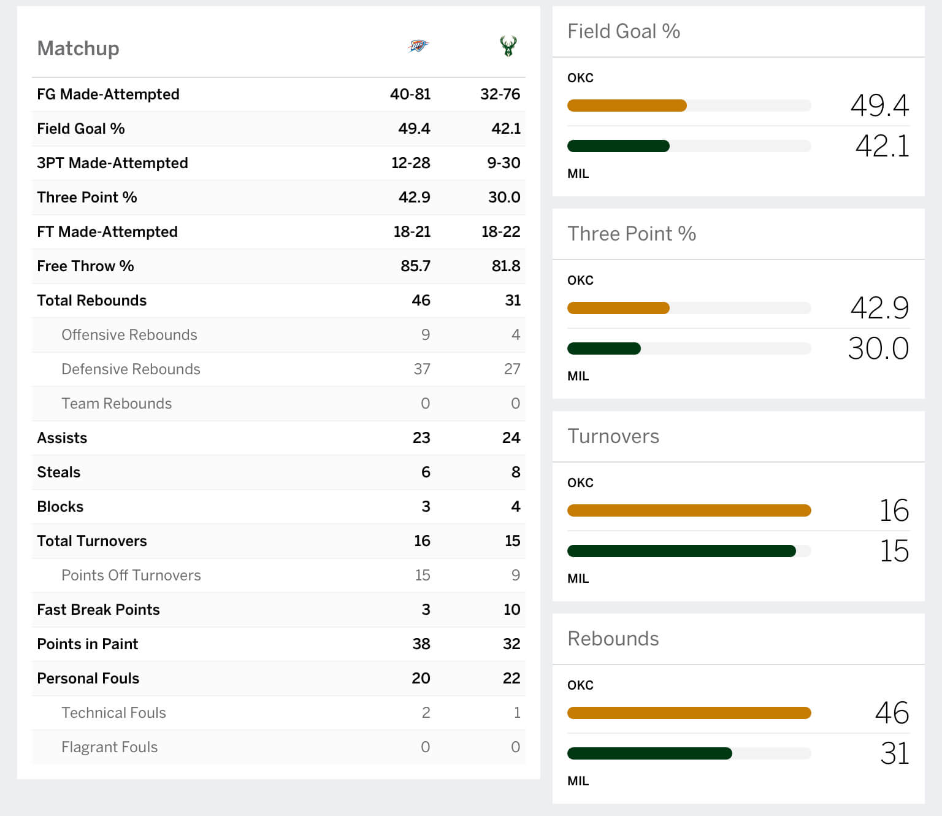Select the FG Made-Attempted row label
The height and width of the screenshot is (816, 942).
pos(108,94)
